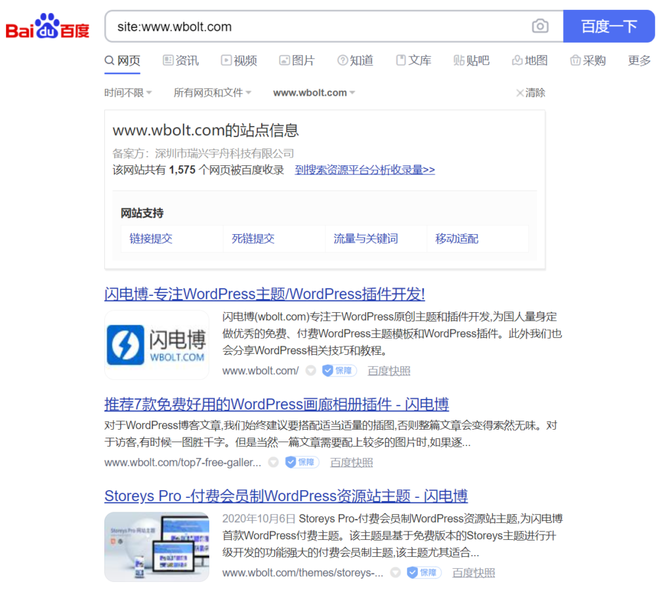Image resolution: width=672 pixels, height=595 pixels.
Task: Open the 贴吧 tab
Action: coord(471,60)
